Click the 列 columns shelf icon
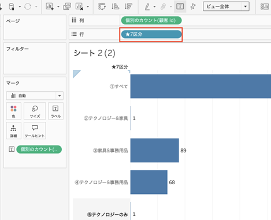 pos(74,20)
